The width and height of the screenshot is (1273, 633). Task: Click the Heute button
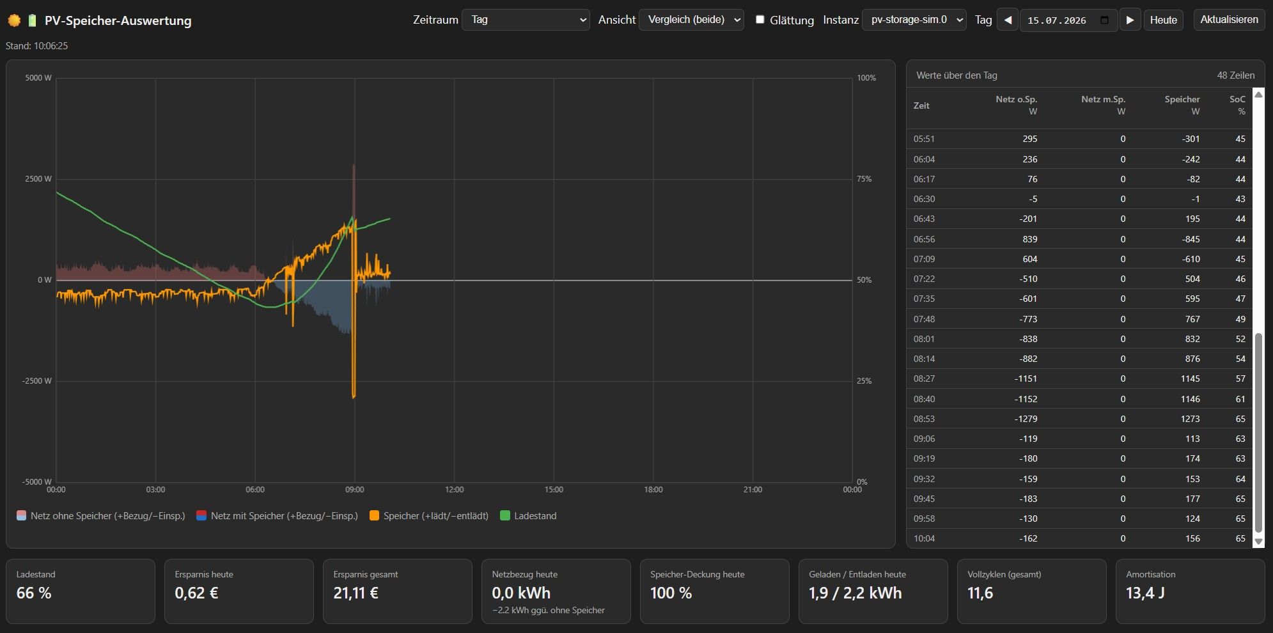(x=1163, y=20)
